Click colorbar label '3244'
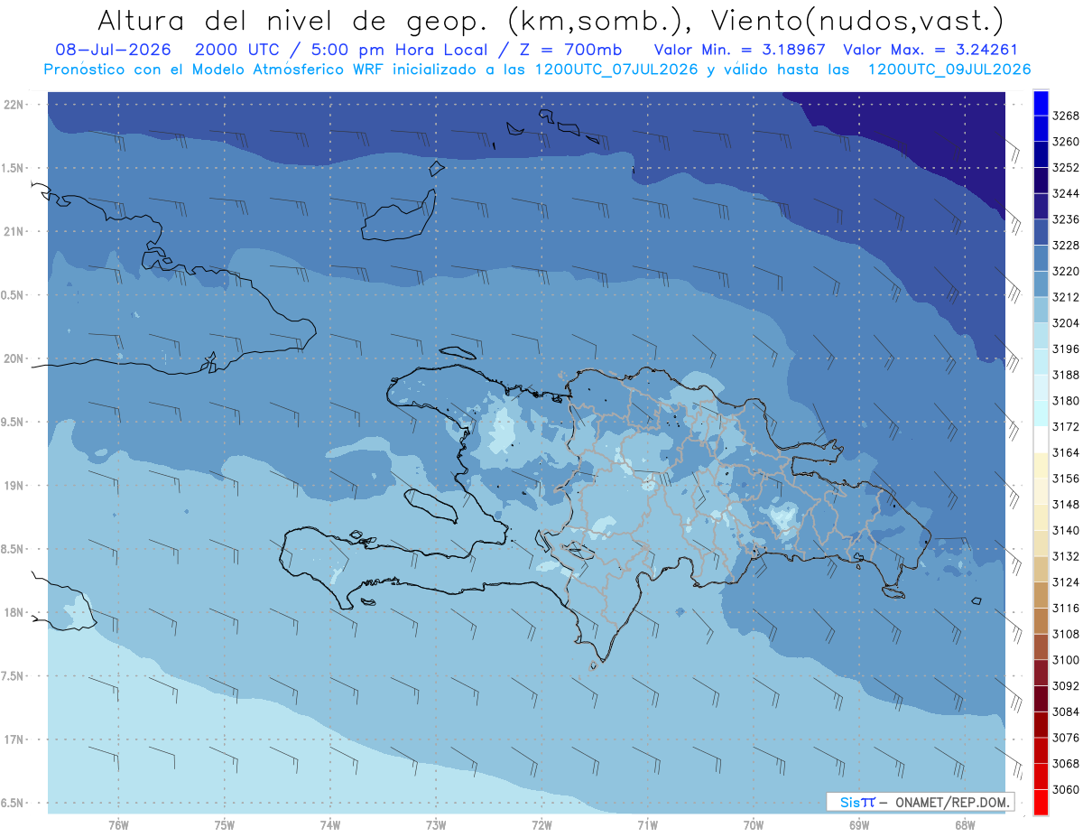1083x837 pixels. click(x=1066, y=193)
